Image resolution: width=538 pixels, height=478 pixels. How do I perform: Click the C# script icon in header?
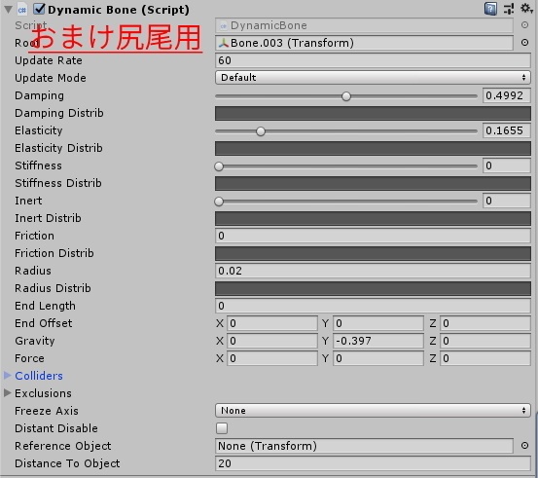(22, 10)
